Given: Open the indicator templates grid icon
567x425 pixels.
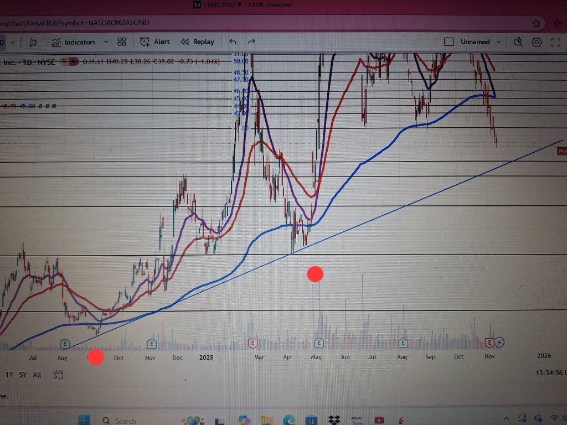Looking at the screenshot, I should pos(122,42).
